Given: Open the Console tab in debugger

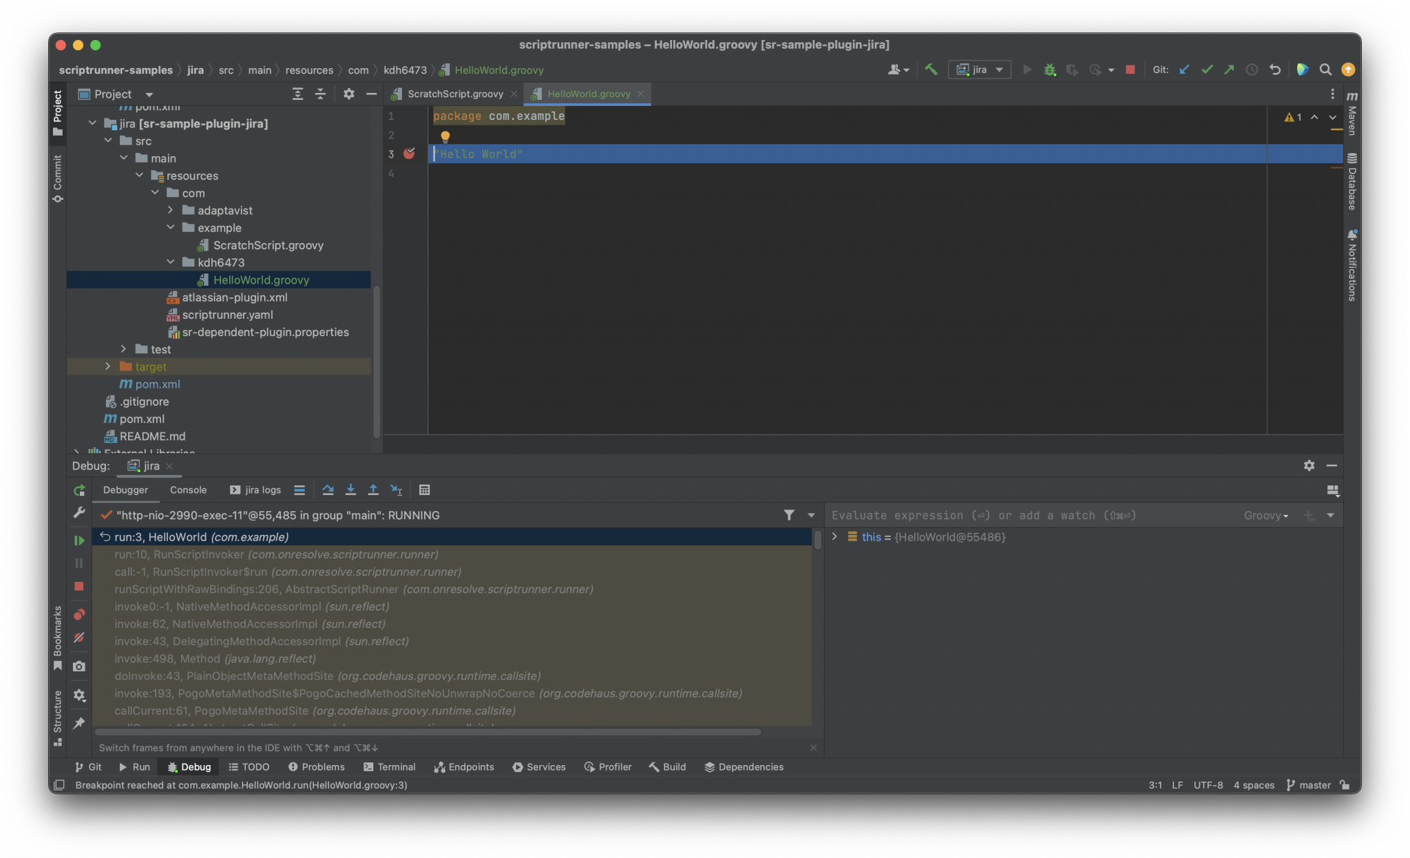Looking at the screenshot, I should point(188,490).
